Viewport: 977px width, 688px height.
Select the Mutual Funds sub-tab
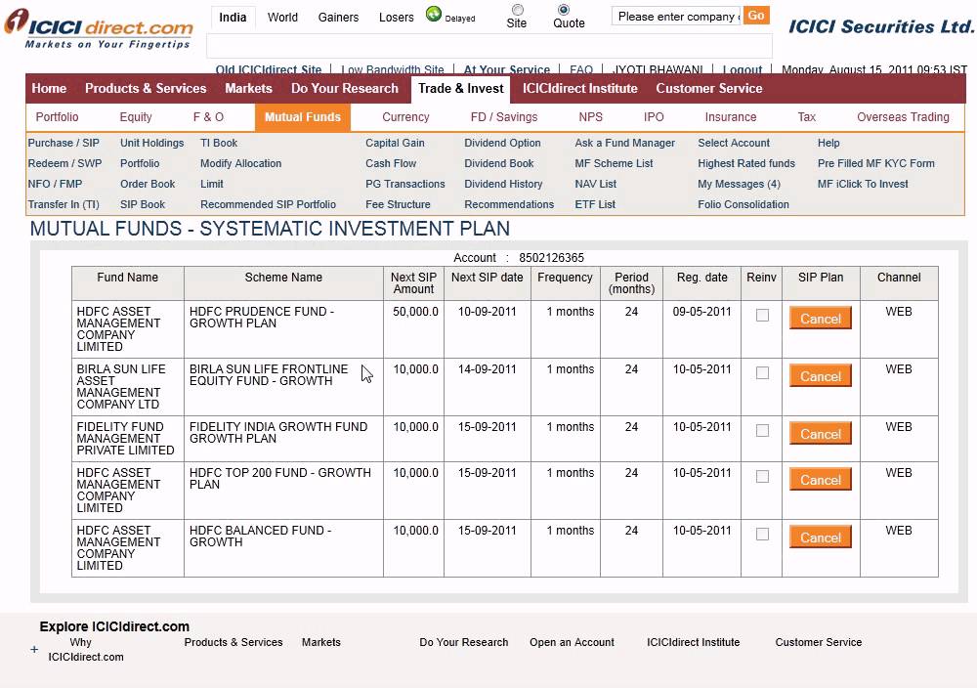[x=303, y=117]
